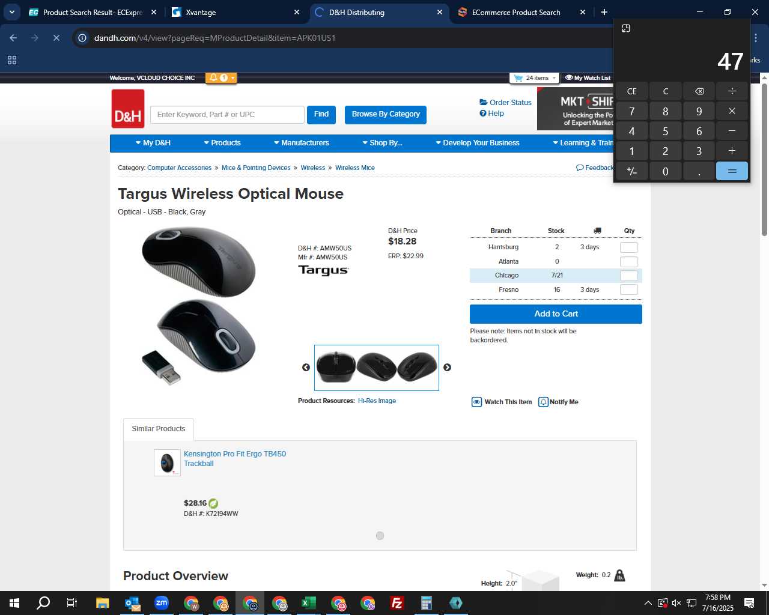Open FileZilla from taskbar
The image size is (769, 615).
click(397, 603)
